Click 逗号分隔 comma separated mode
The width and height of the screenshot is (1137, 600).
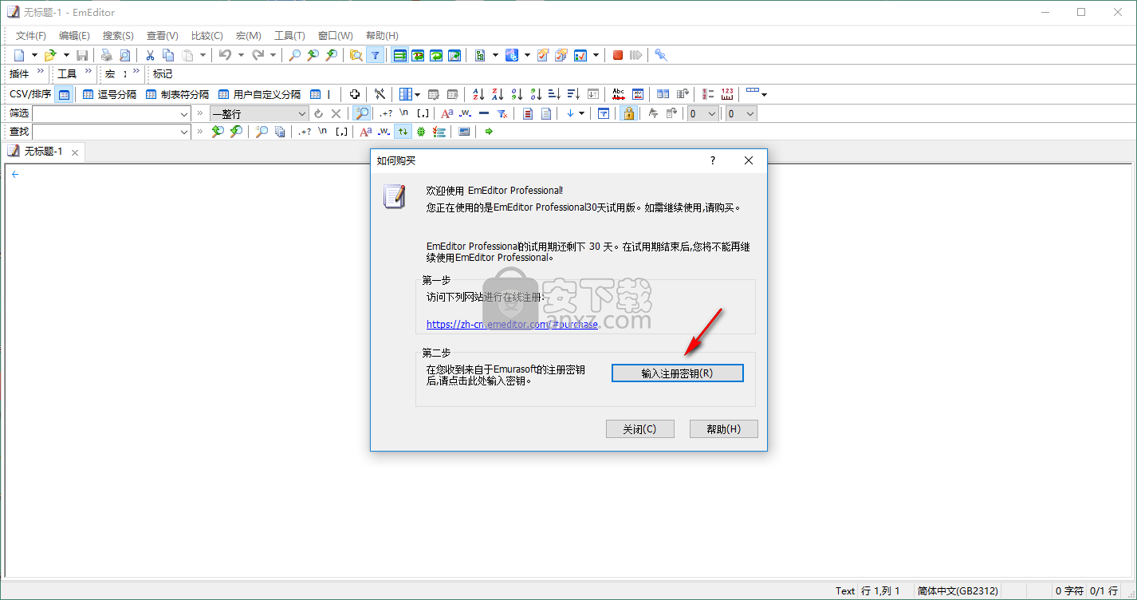tap(110, 94)
